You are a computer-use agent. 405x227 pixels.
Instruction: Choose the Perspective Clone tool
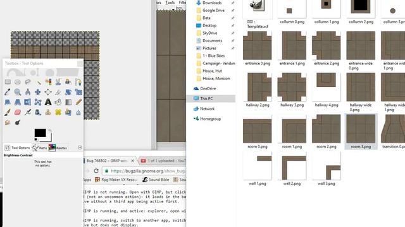tap(68, 112)
